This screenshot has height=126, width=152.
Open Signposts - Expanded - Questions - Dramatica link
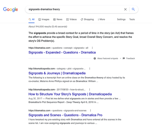[62, 52]
